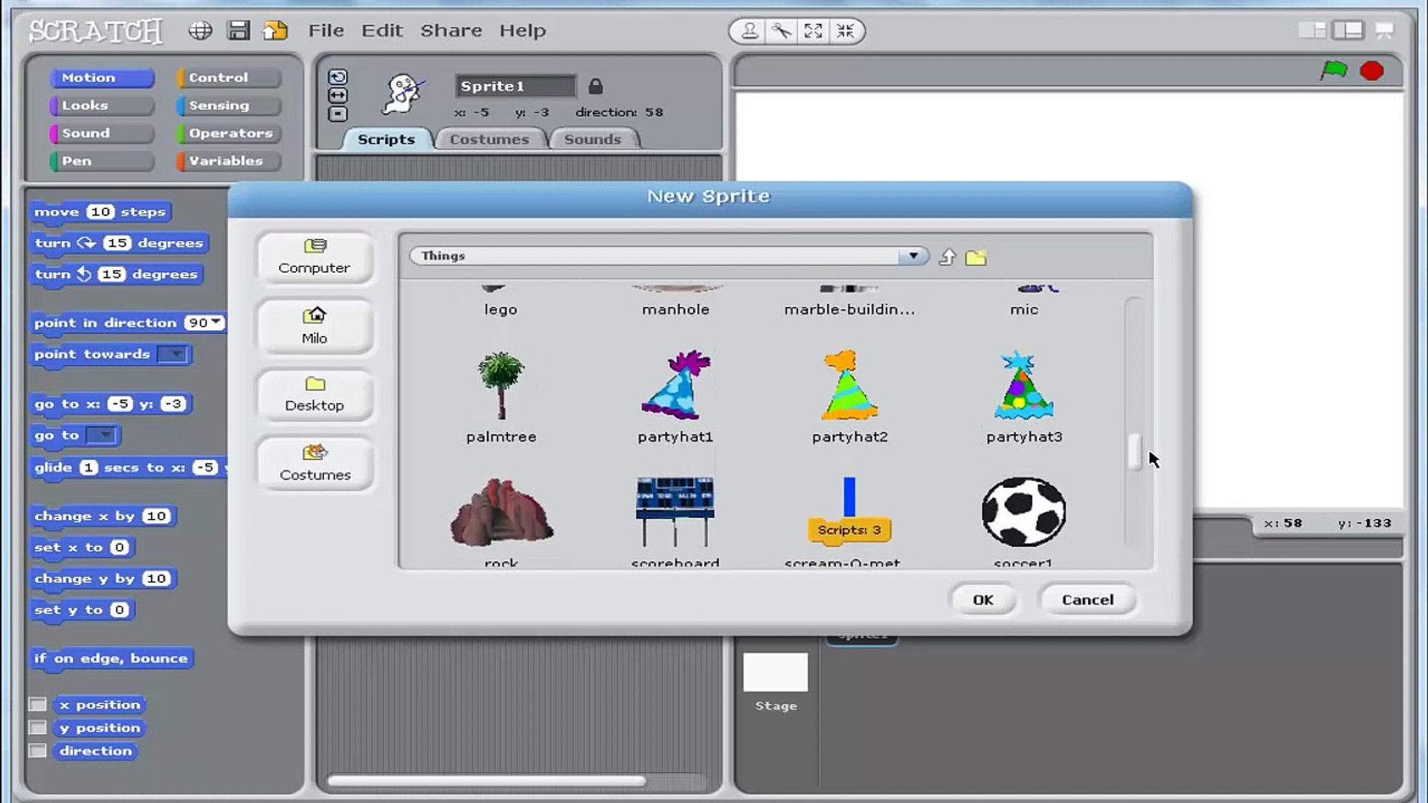Select the Control block category
Image resolution: width=1428 pixels, height=803 pixels.
229,77
